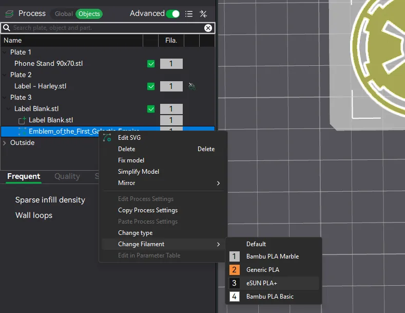
Task: Pick eSUN PLA+ filament
Action: tap(262, 283)
